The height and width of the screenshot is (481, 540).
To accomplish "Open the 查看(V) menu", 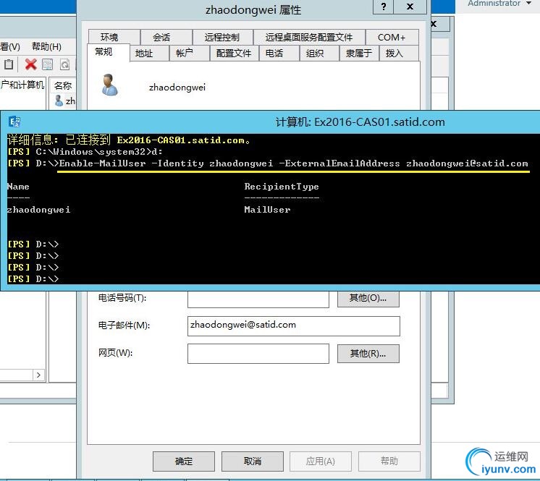I will point(10,46).
